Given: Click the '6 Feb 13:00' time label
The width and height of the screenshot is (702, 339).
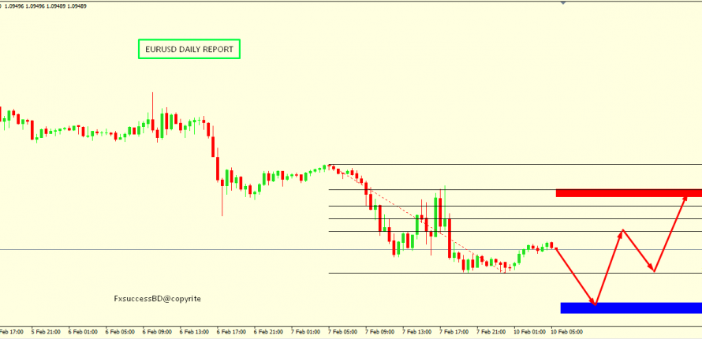Looking at the screenshot, I should (x=195, y=332).
